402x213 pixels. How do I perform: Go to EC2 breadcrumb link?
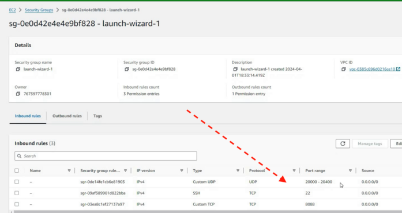coord(12,10)
